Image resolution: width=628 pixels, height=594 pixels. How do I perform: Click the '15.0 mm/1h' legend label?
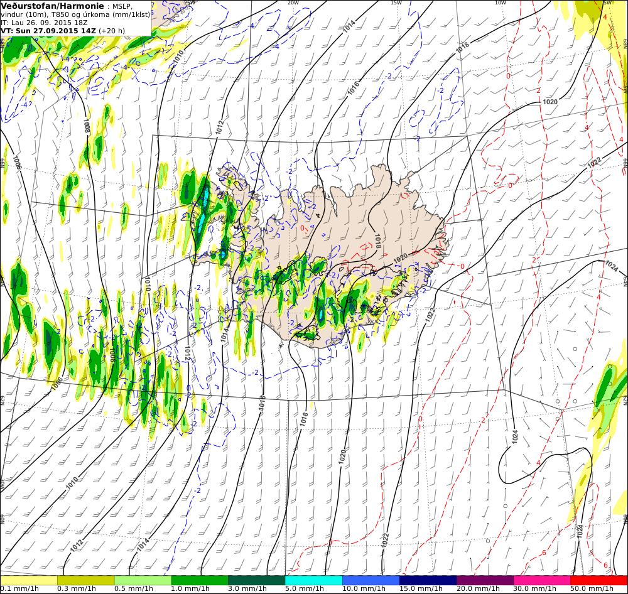click(x=421, y=589)
